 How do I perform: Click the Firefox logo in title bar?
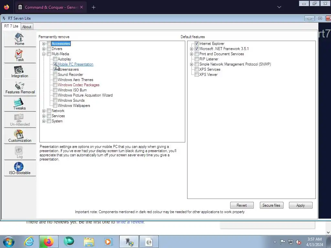pyautogui.click(x=6, y=7)
